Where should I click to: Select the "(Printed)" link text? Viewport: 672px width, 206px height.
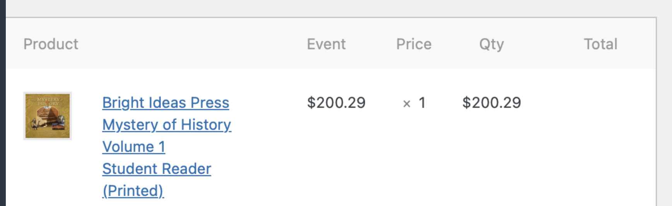[133, 191]
